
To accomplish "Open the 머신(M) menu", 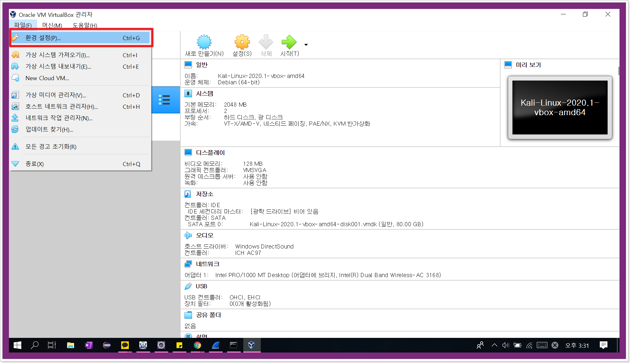I will 52,25.
